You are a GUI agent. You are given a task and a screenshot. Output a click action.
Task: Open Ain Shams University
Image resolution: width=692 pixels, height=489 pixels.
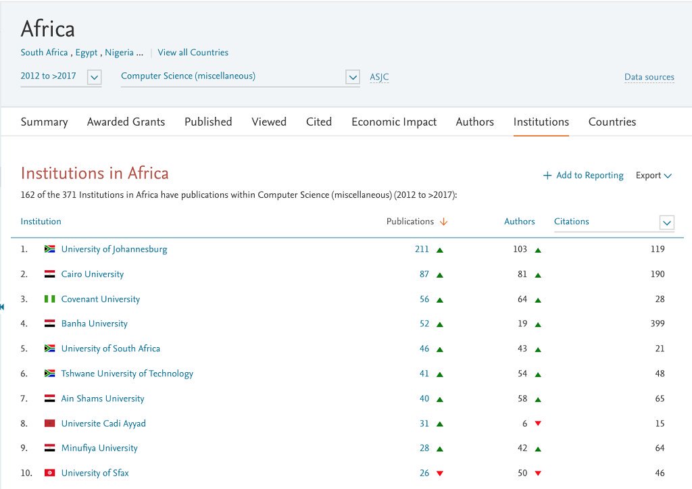pos(103,398)
